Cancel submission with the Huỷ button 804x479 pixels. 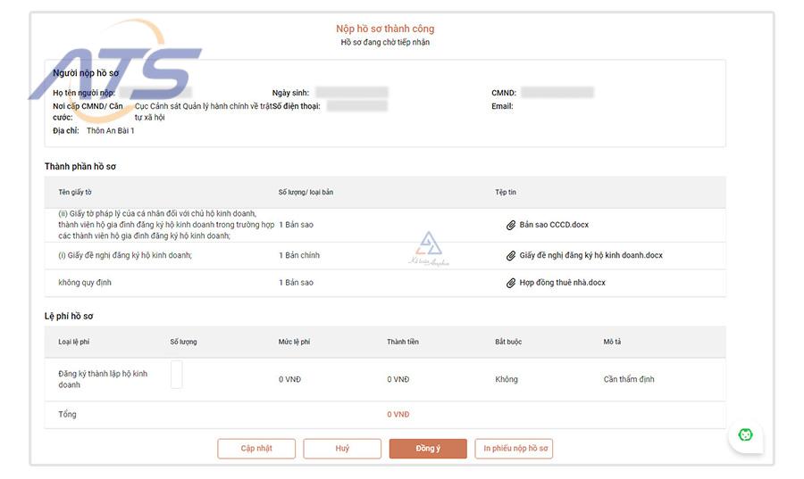(x=342, y=449)
